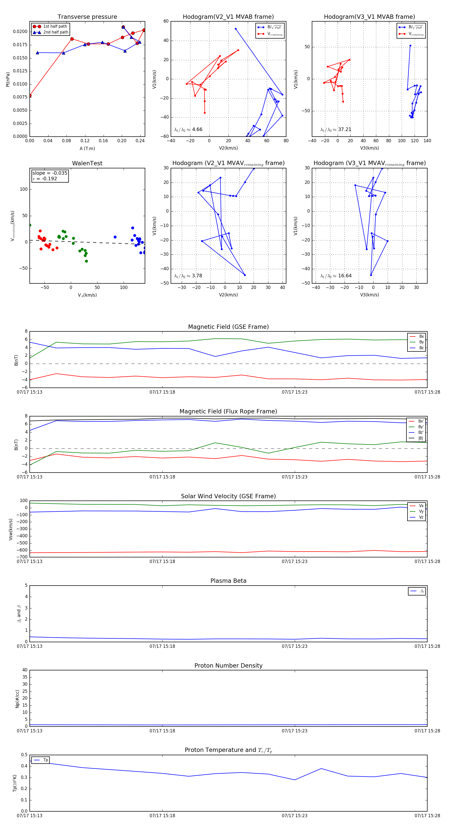Click the 'Proton Number Density' title
Image resolution: width=457 pixels, height=838 pixels.
tap(228, 665)
